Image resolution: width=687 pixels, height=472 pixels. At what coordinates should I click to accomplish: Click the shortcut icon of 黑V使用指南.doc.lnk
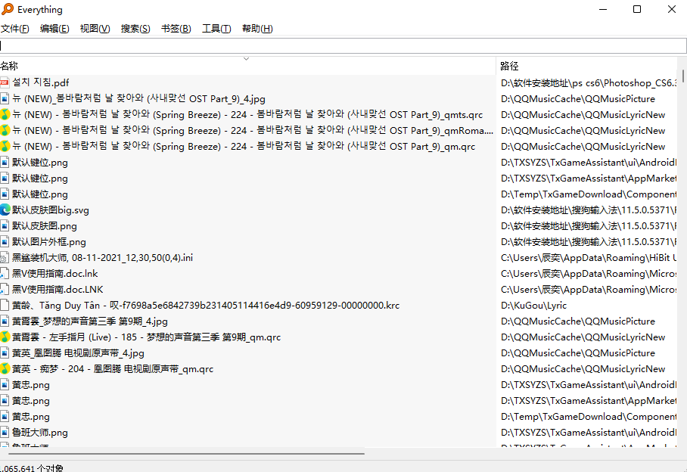(8, 273)
